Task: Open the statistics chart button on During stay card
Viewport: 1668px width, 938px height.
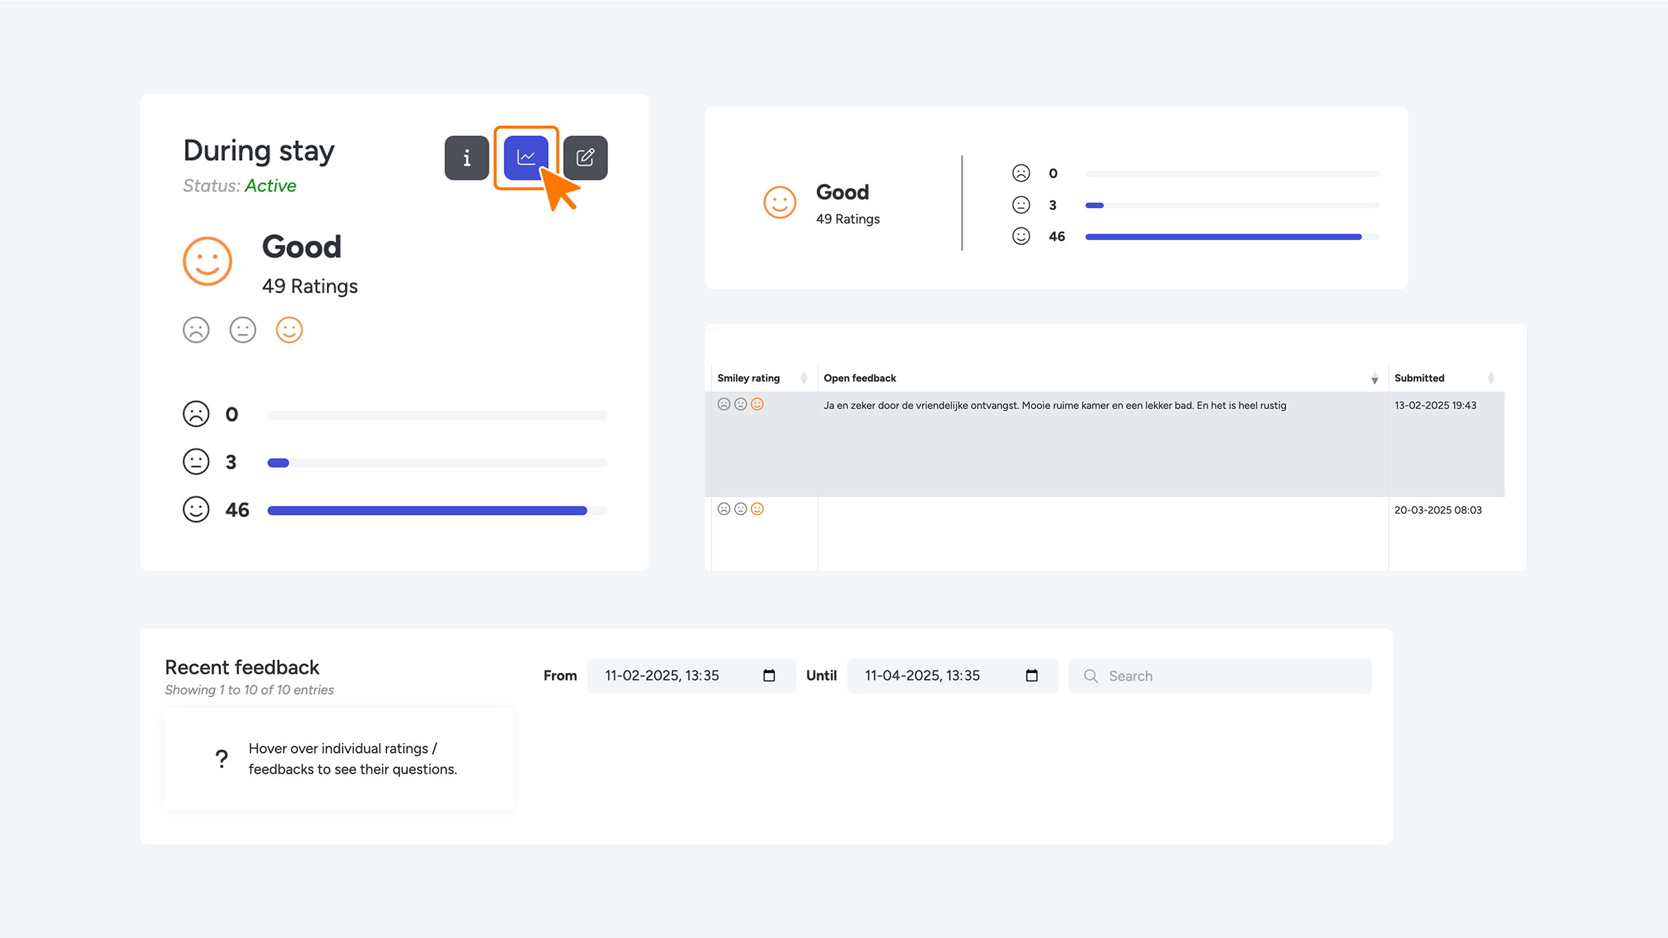Action: 526,157
